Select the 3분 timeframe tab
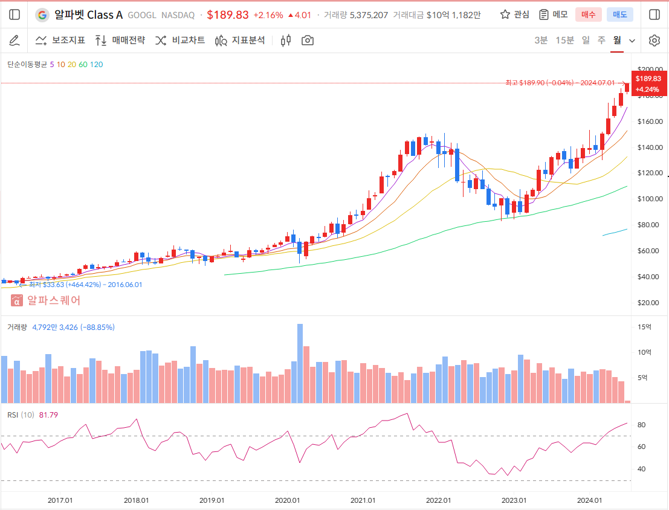Viewport: 669px width, 510px height. tap(541, 40)
